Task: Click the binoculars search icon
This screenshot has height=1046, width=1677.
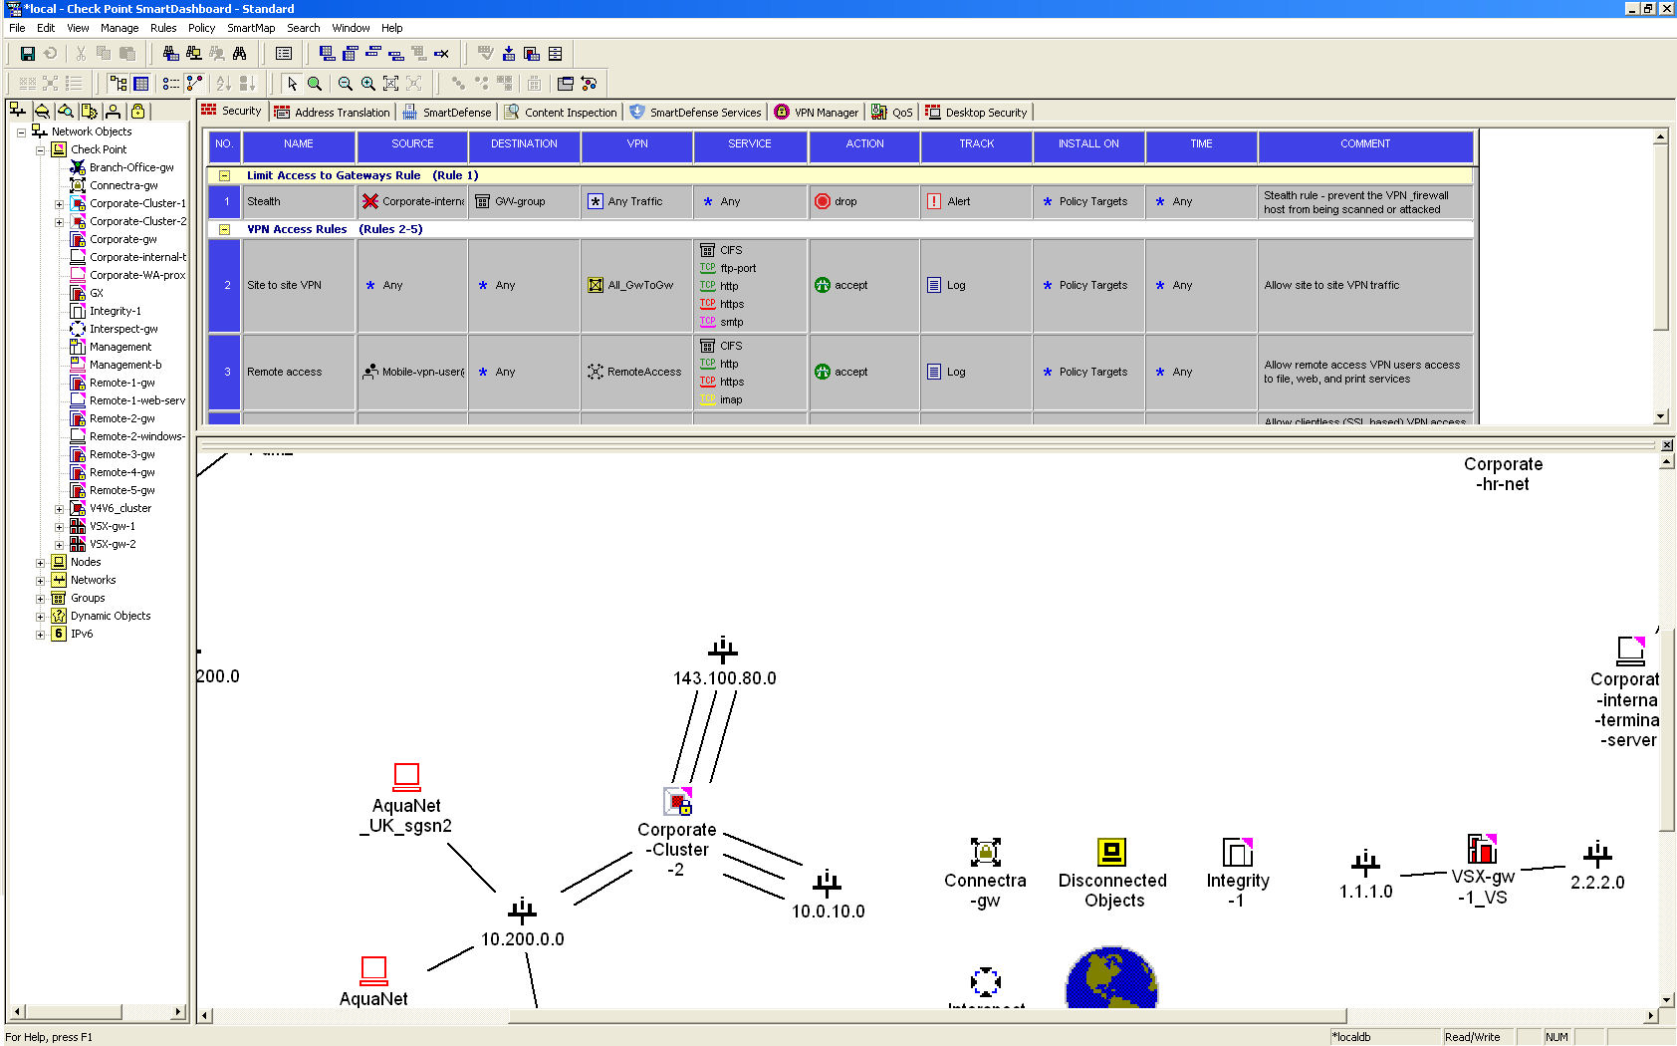Action: (239, 54)
